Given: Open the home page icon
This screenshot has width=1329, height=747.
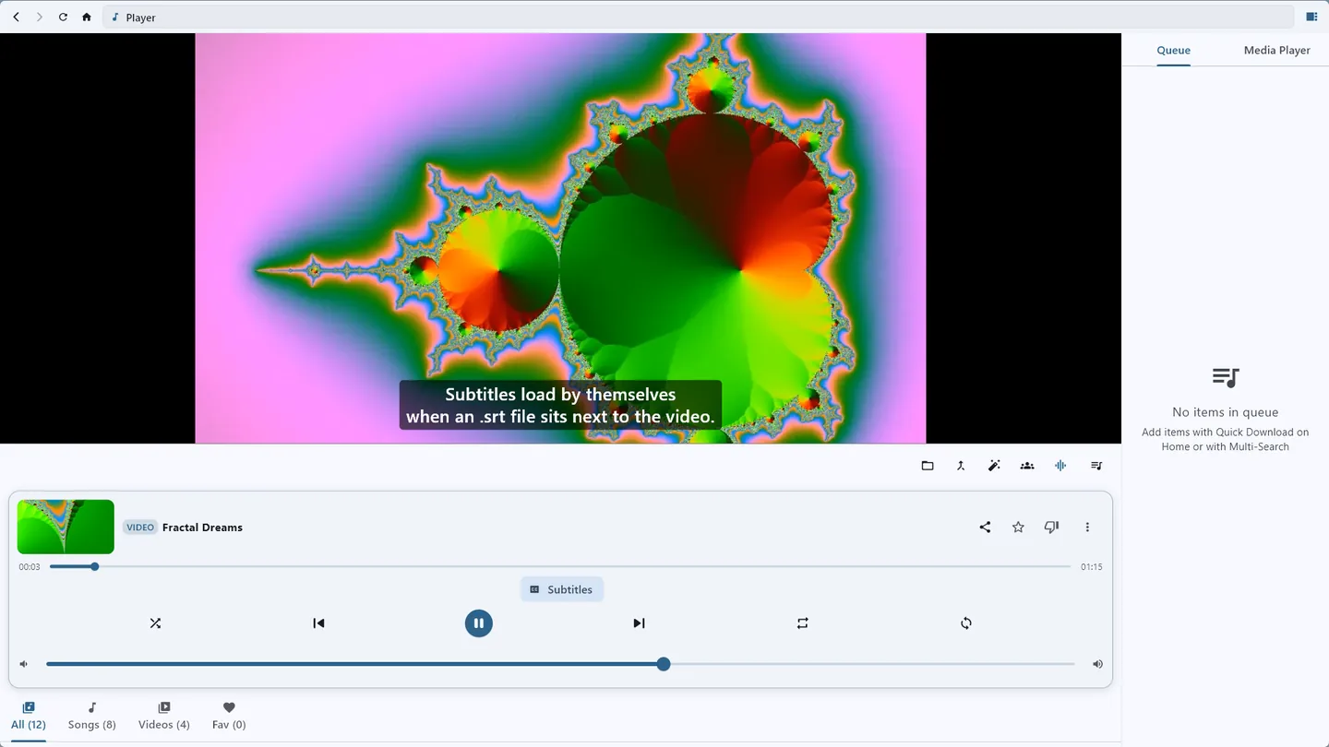Looking at the screenshot, I should (87, 17).
